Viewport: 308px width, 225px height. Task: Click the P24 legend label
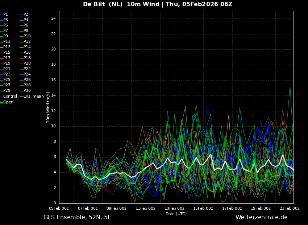(27, 74)
